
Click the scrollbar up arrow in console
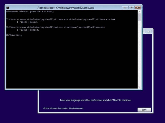139,12
